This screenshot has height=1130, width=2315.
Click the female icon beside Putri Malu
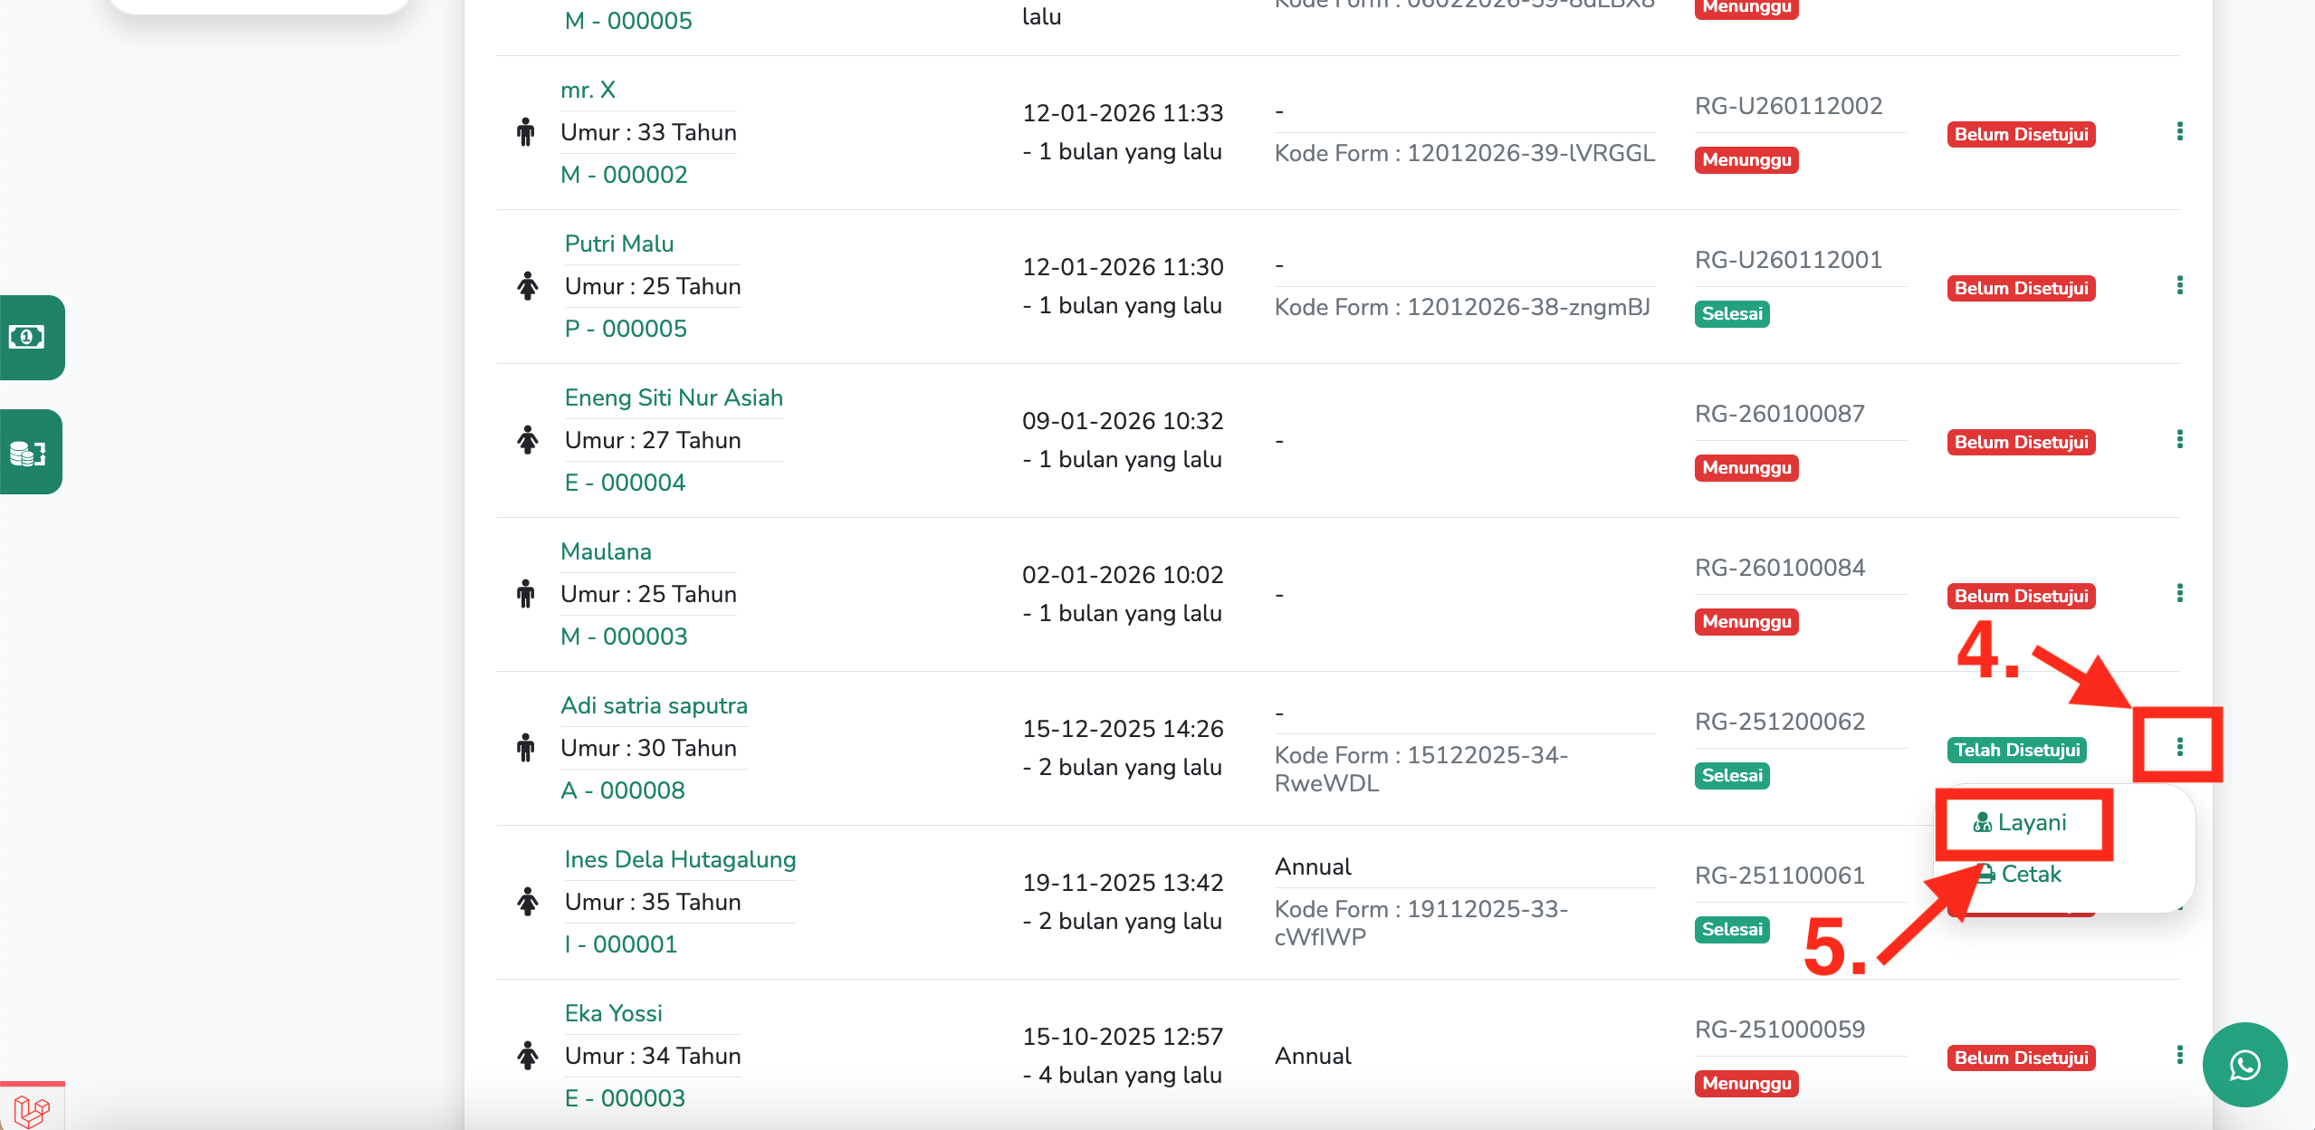coord(527,286)
